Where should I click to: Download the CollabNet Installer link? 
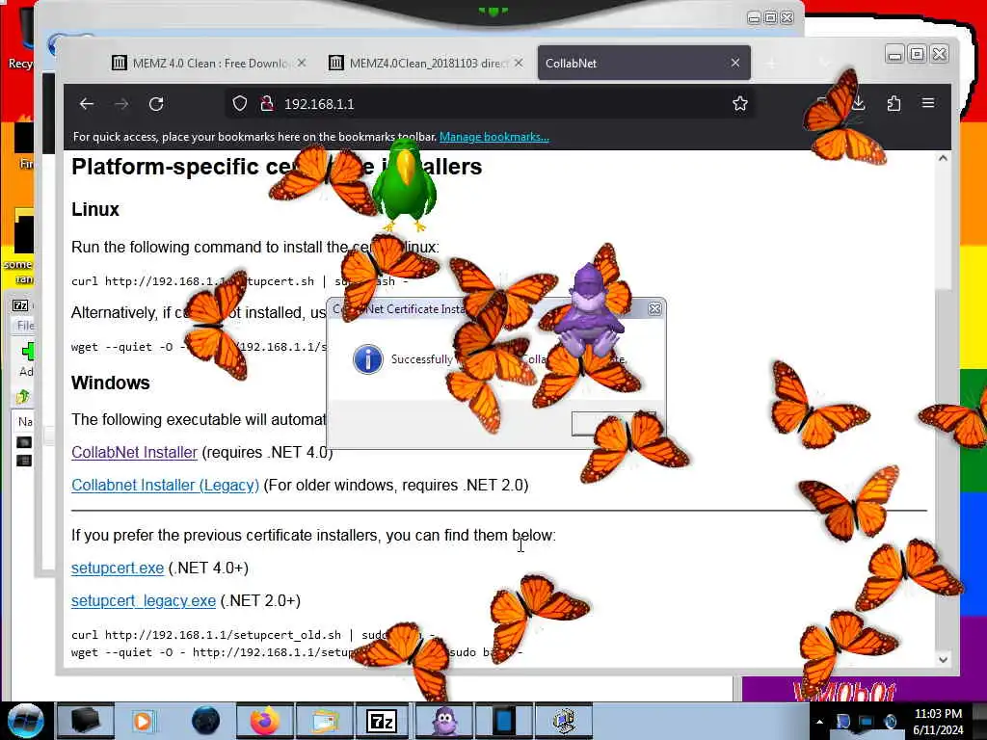click(134, 453)
